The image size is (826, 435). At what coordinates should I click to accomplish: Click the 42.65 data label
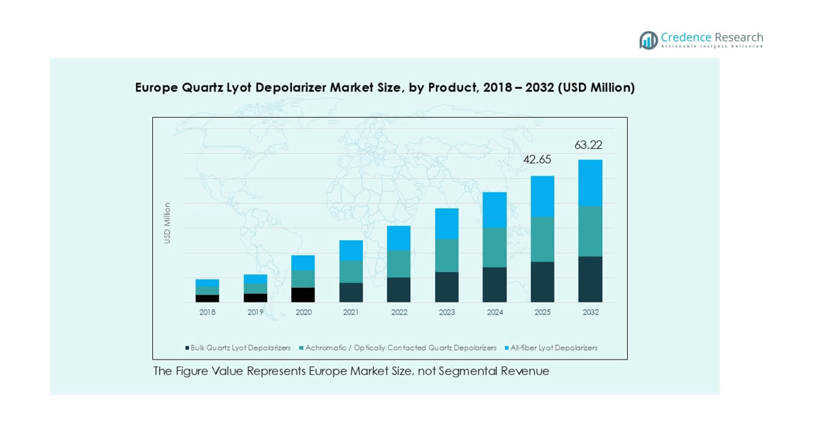point(537,160)
